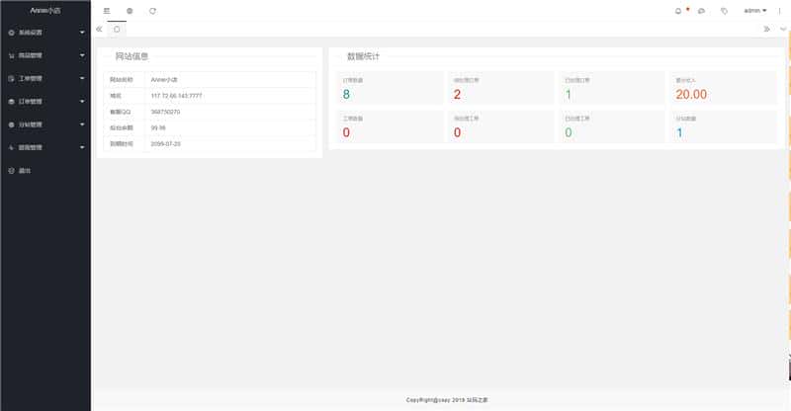Open the 商品管理 sidebar menu

point(45,55)
